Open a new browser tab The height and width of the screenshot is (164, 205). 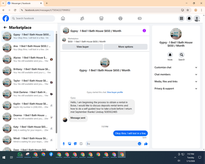coord(47,3)
